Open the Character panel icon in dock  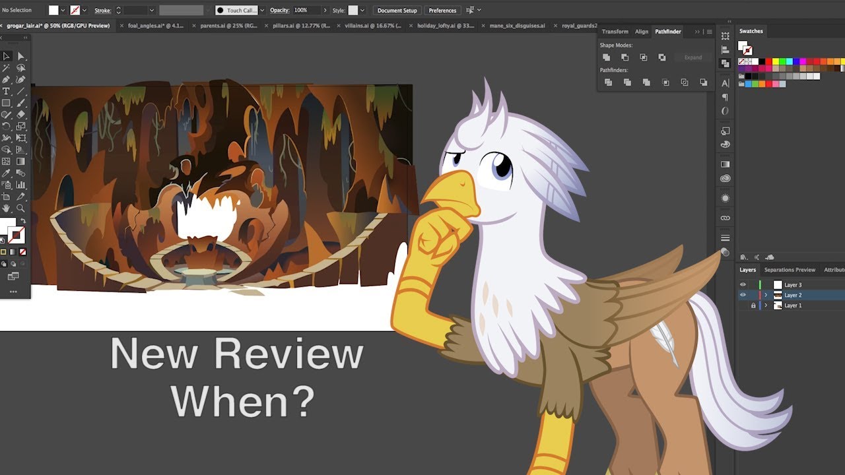(x=726, y=83)
